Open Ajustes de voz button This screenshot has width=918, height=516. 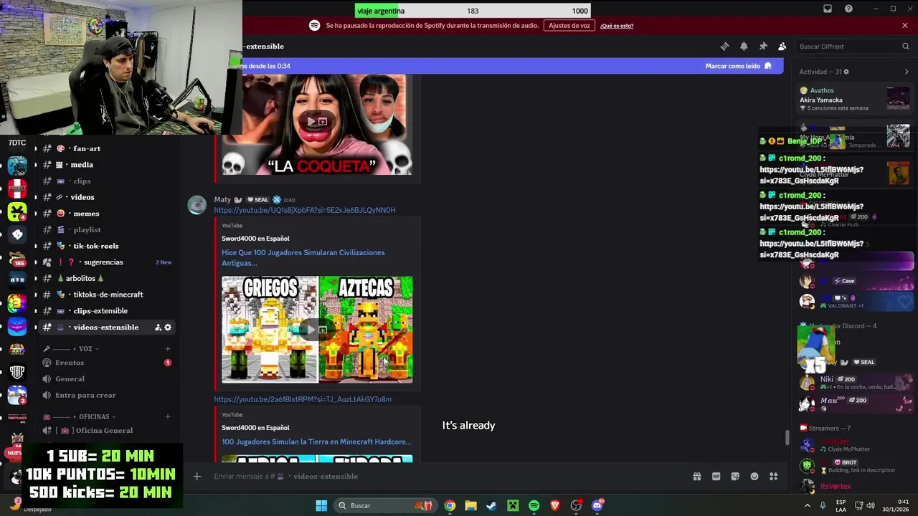[x=570, y=26]
